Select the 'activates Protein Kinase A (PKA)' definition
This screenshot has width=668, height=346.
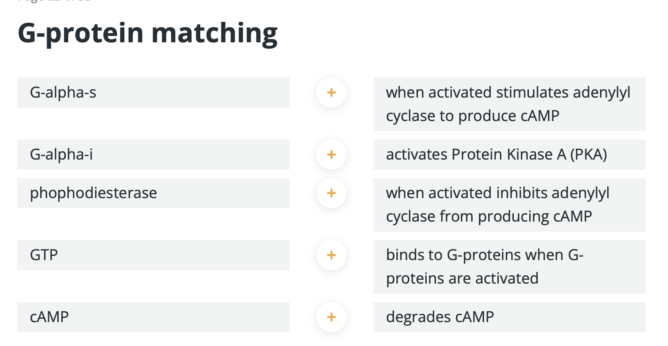(x=509, y=154)
